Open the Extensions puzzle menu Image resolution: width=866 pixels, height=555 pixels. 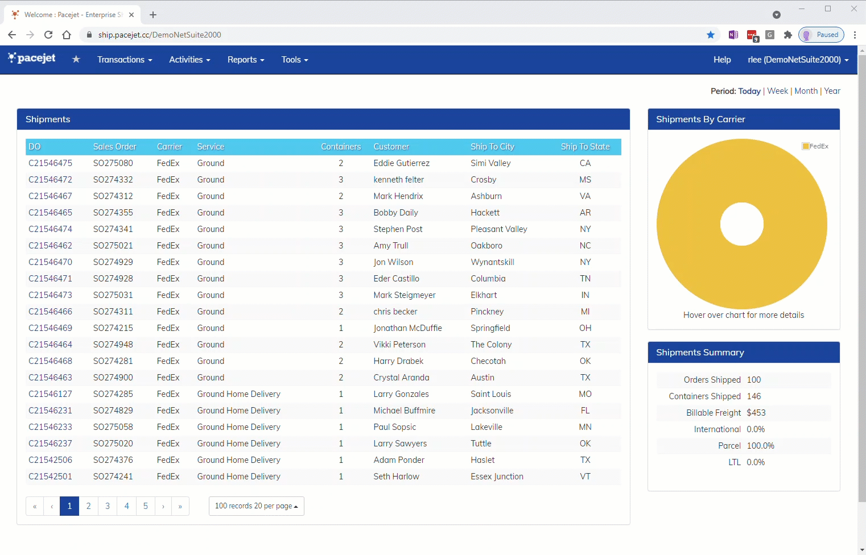(787, 35)
